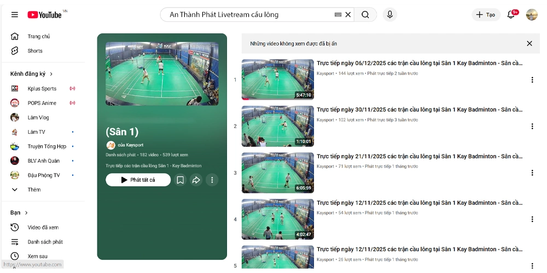
Task: Share the playlist with arrow icon
Action: click(x=196, y=180)
